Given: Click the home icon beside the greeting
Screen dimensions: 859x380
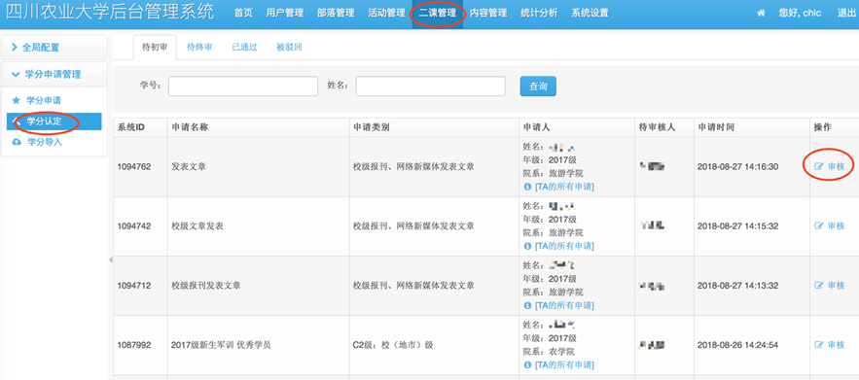Looking at the screenshot, I should tap(761, 14).
